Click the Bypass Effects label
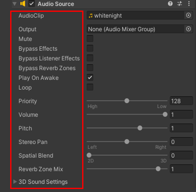The width and height of the screenshot is (196, 192). [x=38, y=49]
